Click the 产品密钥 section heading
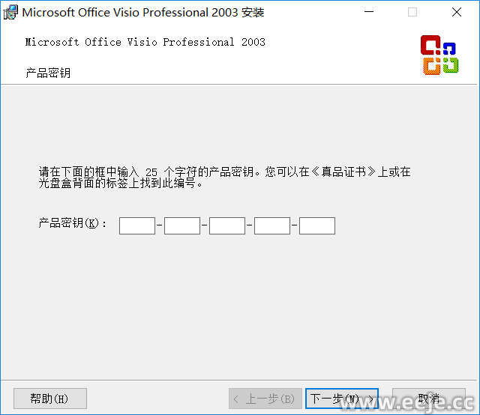Viewport: 480px width, 415px height. (x=48, y=73)
